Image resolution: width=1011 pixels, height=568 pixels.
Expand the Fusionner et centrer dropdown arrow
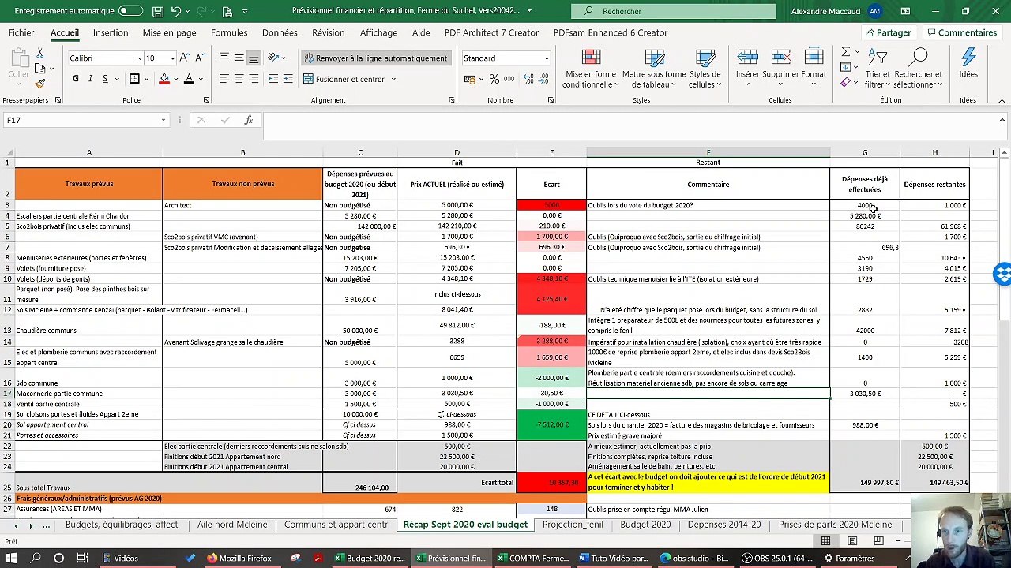(x=393, y=79)
